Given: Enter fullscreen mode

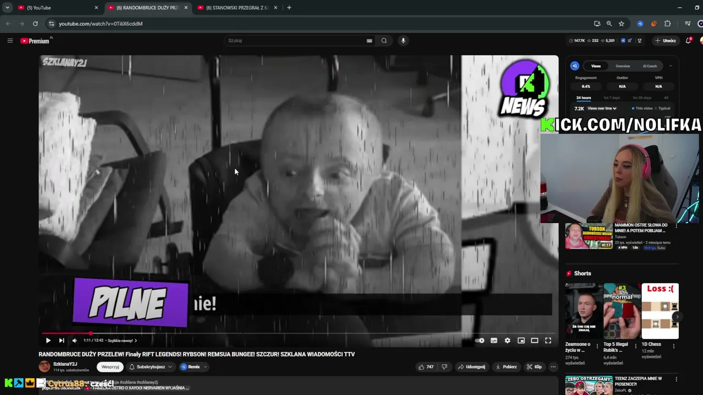Looking at the screenshot, I should 548,341.
